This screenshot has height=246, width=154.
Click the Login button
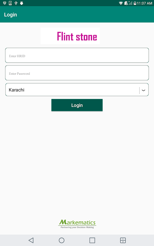click(x=77, y=105)
